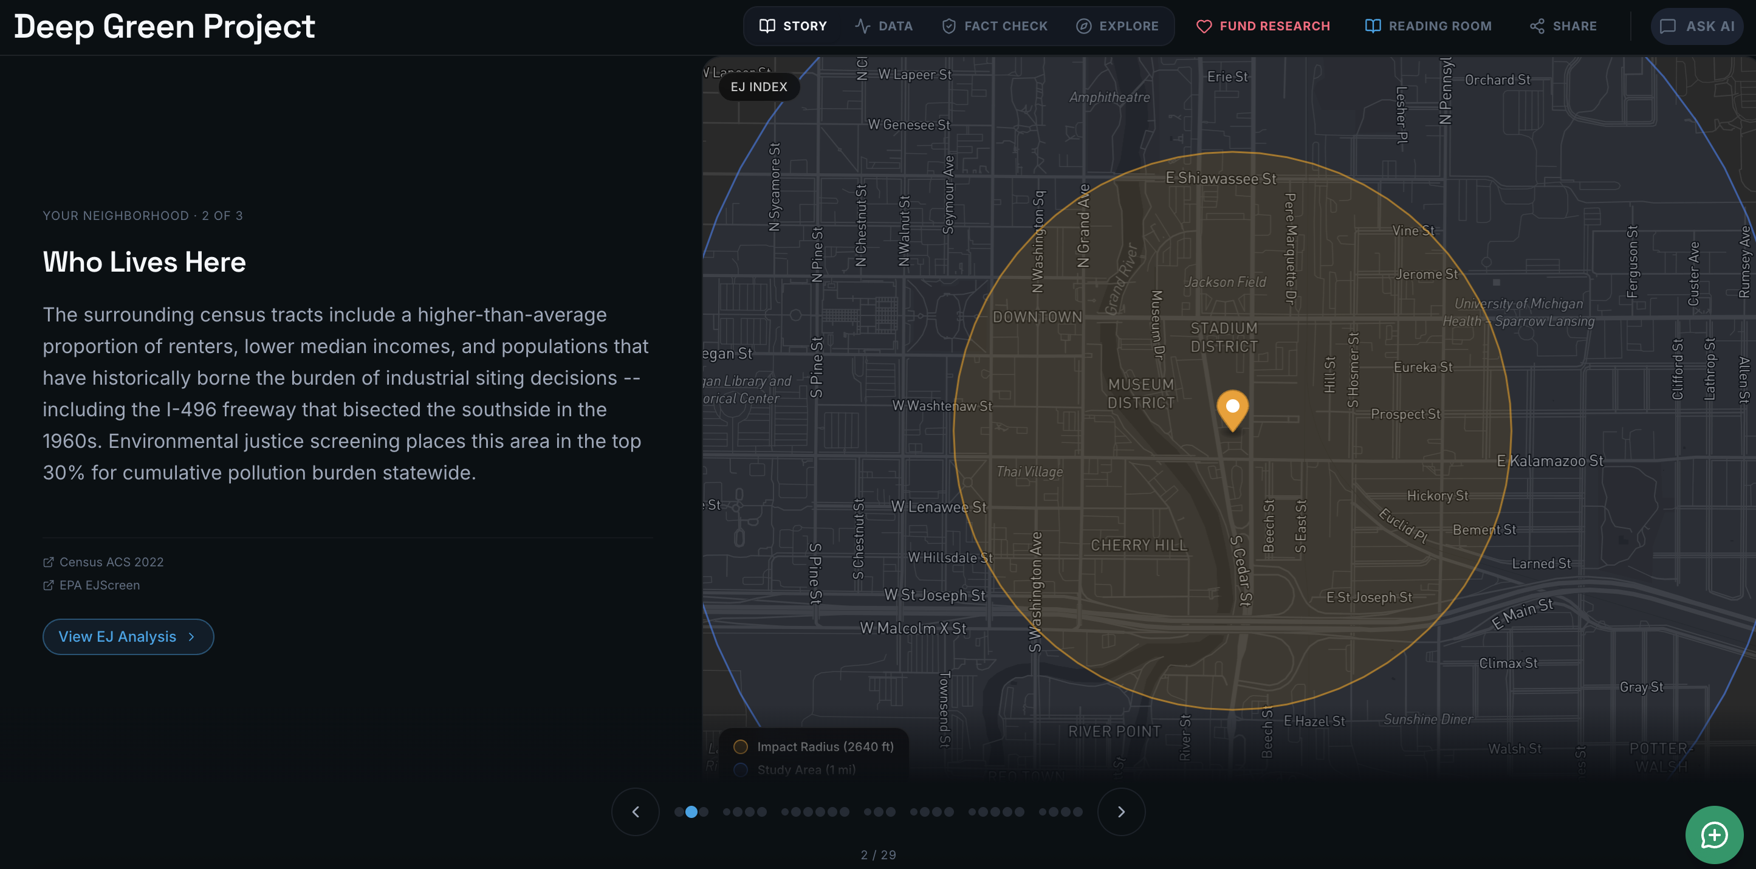Open the Census ACS 2022 source link
Screen dimensions: 1756x869
pyautogui.click(x=111, y=562)
